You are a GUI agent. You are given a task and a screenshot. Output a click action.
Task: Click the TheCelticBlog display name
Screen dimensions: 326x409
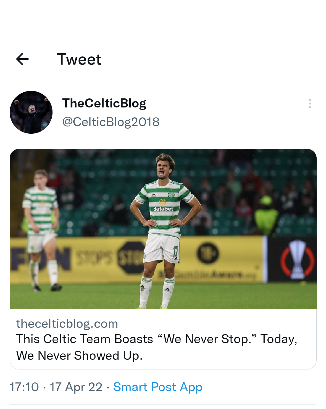(x=104, y=103)
